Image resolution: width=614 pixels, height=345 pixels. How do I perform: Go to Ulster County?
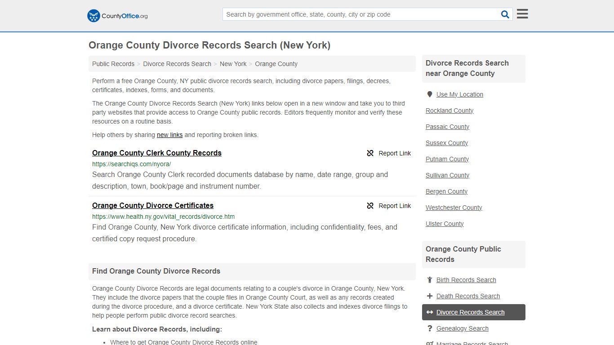pyautogui.click(x=445, y=224)
